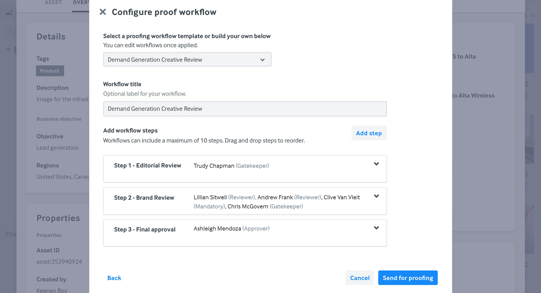Screen dimensions: 541x293
Task: Click the dropdown arrow in template selector
Action: pyautogui.click(x=262, y=60)
